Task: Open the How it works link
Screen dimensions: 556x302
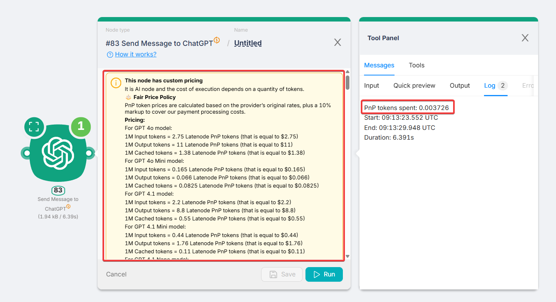Action: pyautogui.click(x=135, y=54)
